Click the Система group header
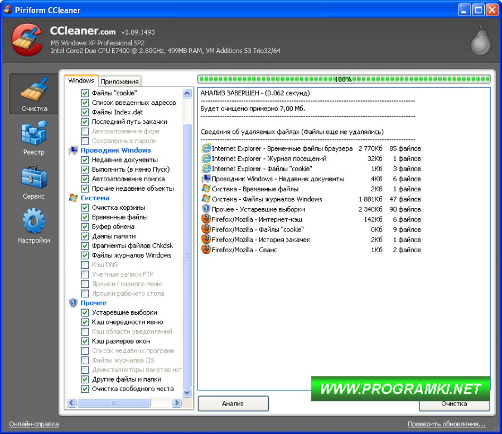This screenshot has height=434, width=502. tap(95, 198)
